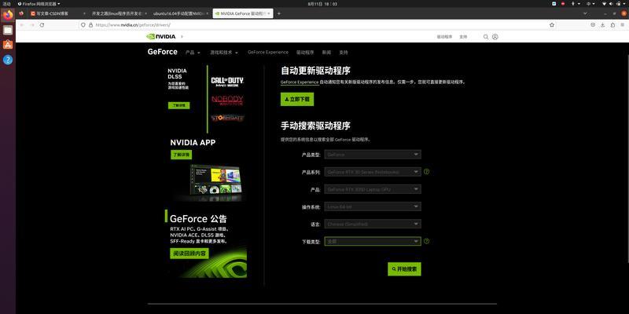Open the Help icon in dock
The height and width of the screenshot is (314, 629).
click(8, 60)
